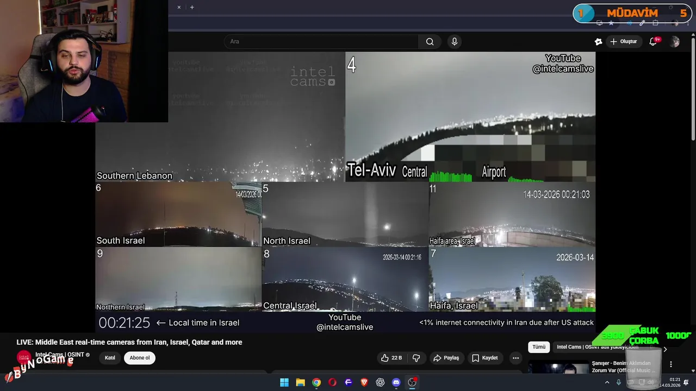
Task: Open ChatGPT app from the taskbar
Action: (380, 382)
